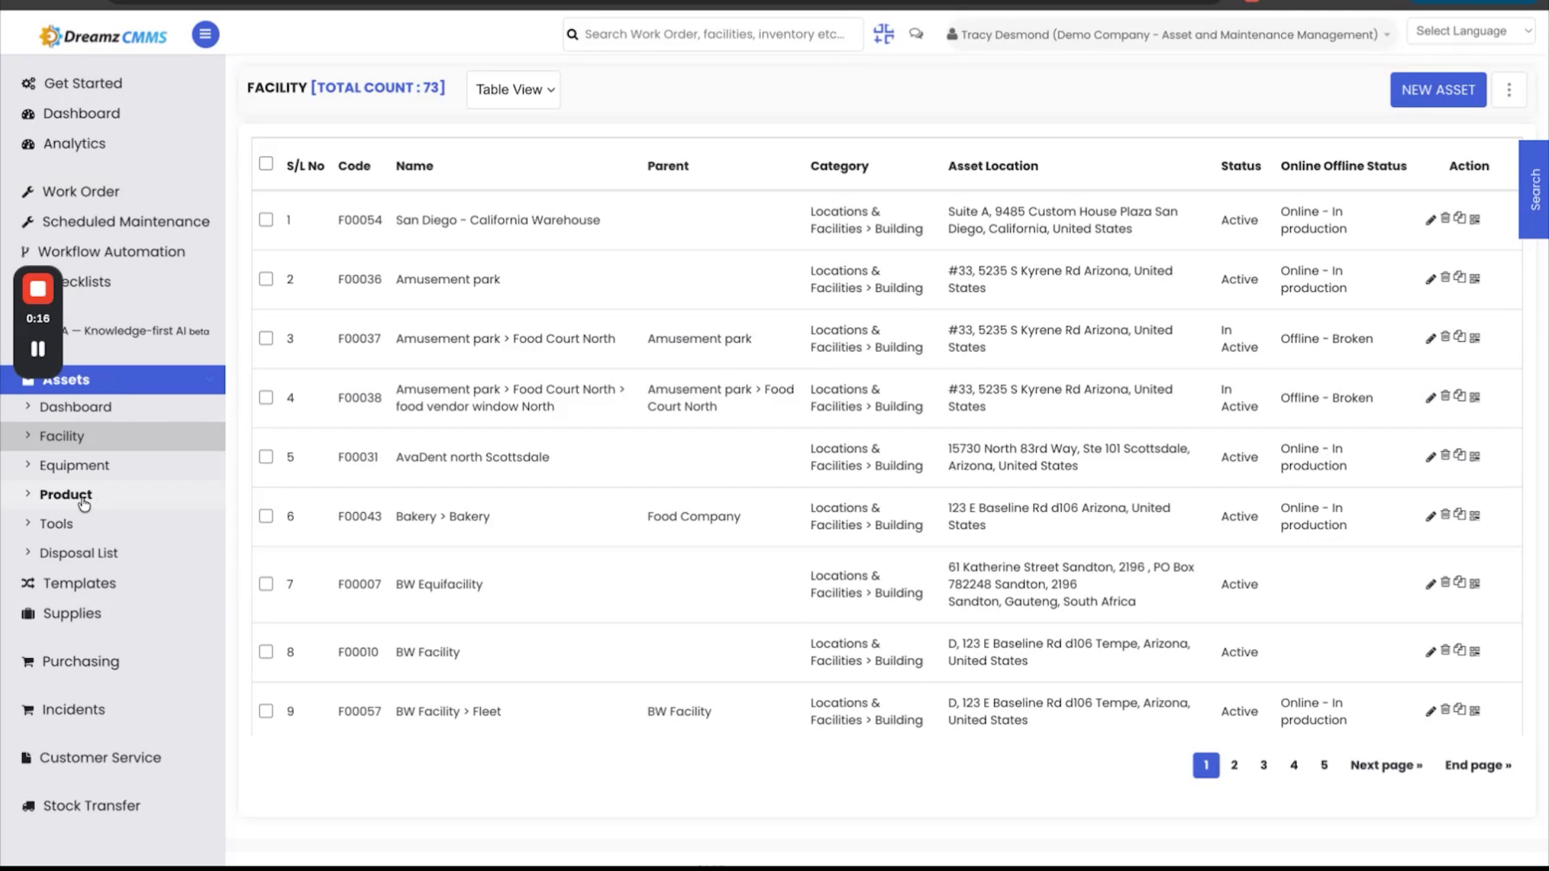
Task: Click the DreamzCMMS logo
Action: 103,36
